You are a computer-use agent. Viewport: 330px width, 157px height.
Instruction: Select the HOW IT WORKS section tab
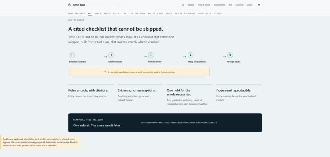[x=102, y=13]
